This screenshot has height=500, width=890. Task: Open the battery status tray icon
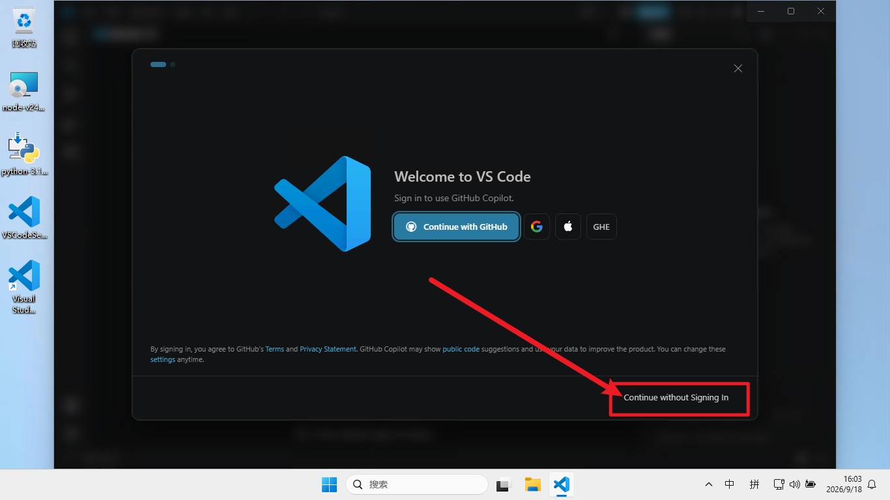click(x=810, y=484)
